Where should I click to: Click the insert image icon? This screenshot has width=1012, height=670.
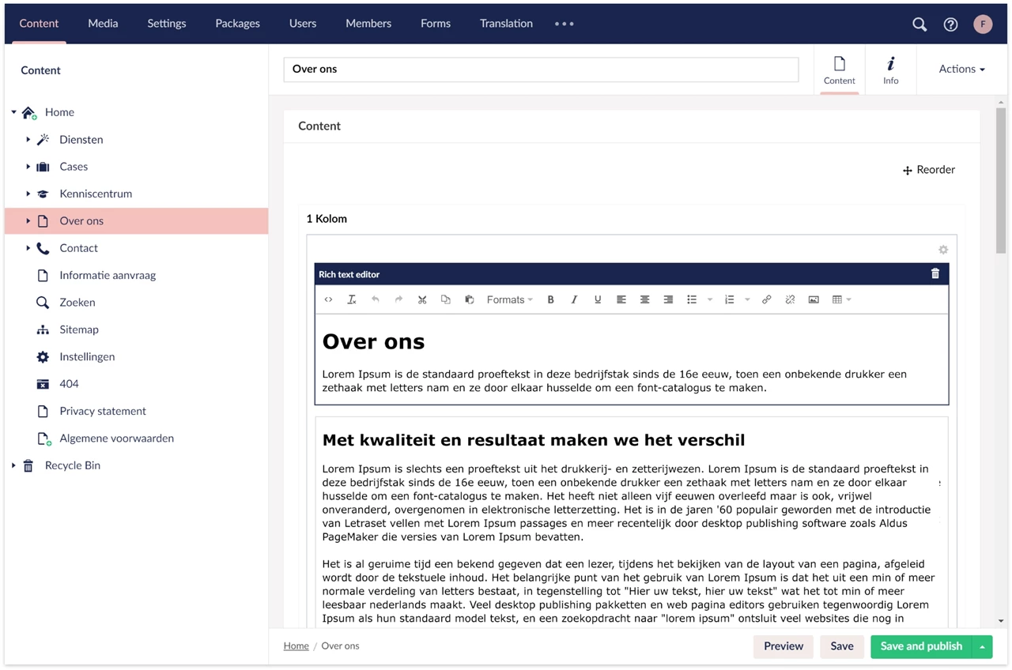coord(814,299)
